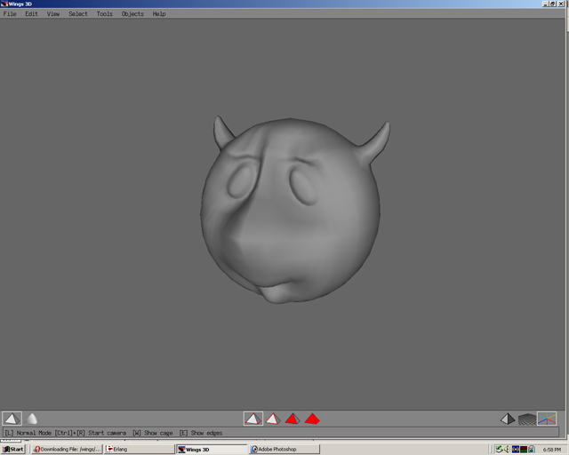This screenshot has height=455, width=569.
Task: Open the Help menu
Action: click(159, 14)
